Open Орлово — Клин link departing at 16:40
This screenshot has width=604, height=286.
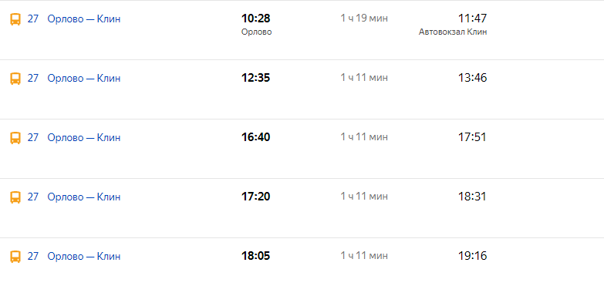[x=84, y=137]
